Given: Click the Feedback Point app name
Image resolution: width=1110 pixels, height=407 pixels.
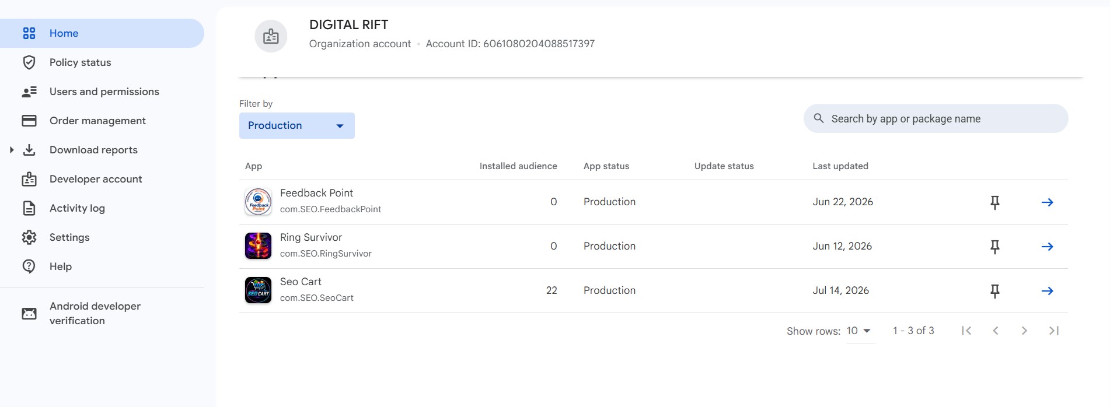Looking at the screenshot, I should point(316,193).
